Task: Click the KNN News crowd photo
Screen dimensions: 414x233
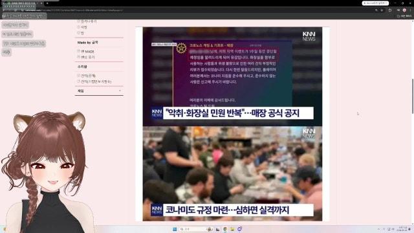Action: 232,173
